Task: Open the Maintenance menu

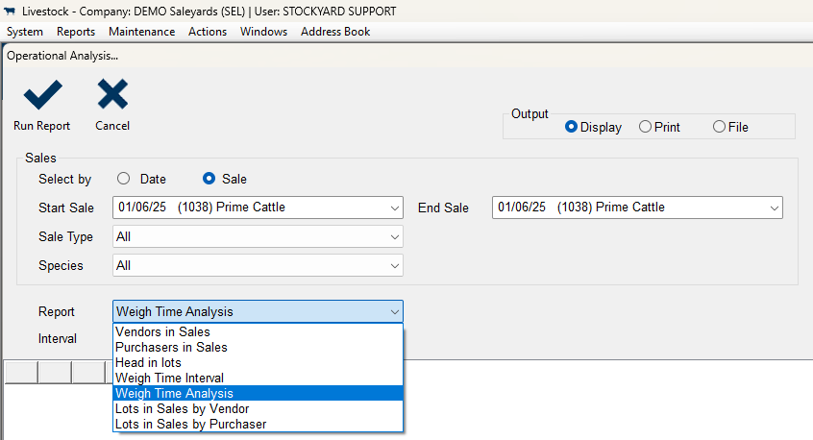Action: [141, 32]
